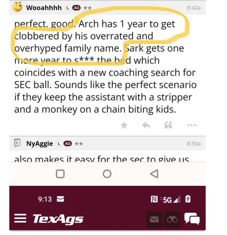Viewport: 227px width, 235px height.
Task: Tap the L badge beside NyAggie
Action: tap(59, 144)
